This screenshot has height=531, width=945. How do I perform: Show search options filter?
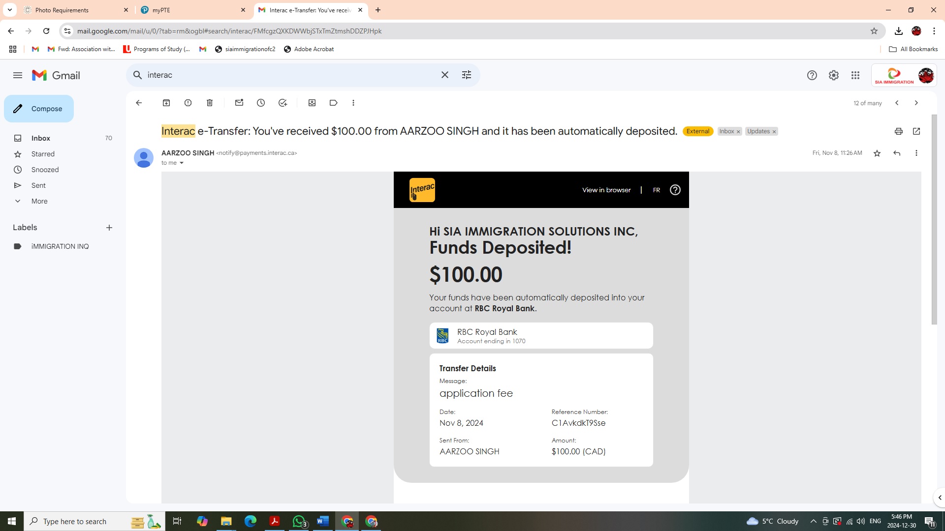[x=467, y=75]
